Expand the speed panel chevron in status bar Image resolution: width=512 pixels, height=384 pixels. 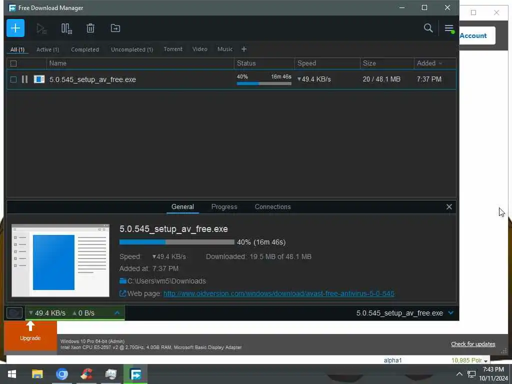point(117,313)
